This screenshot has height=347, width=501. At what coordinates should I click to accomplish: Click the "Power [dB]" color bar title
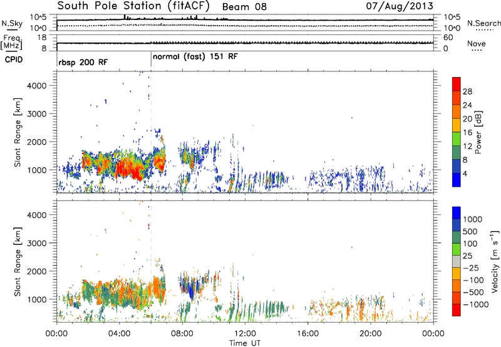pos(478,132)
